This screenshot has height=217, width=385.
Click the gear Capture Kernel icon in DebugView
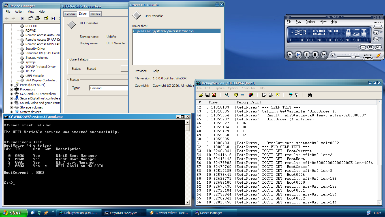[236, 95]
